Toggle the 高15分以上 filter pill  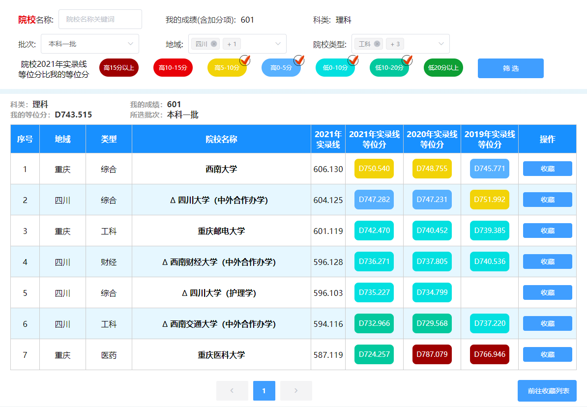[x=119, y=68]
